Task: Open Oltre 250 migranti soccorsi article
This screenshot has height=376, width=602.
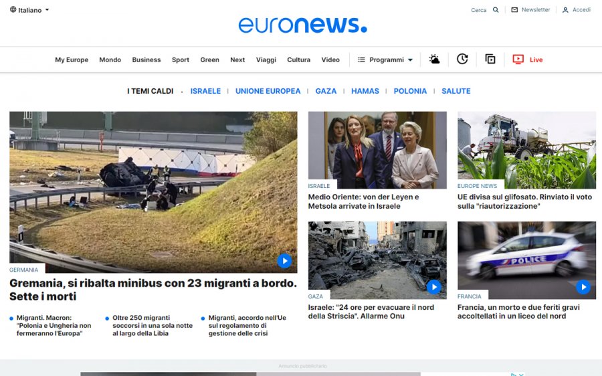Action: [153, 326]
